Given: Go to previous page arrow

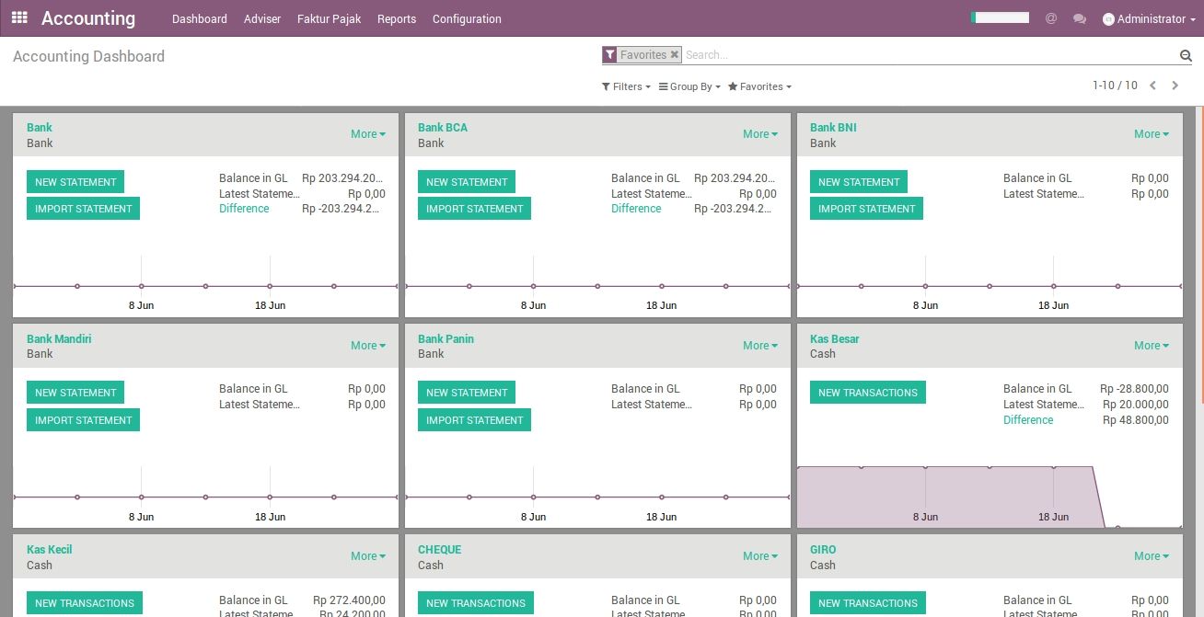Looking at the screenshot, I should 1152,86.
